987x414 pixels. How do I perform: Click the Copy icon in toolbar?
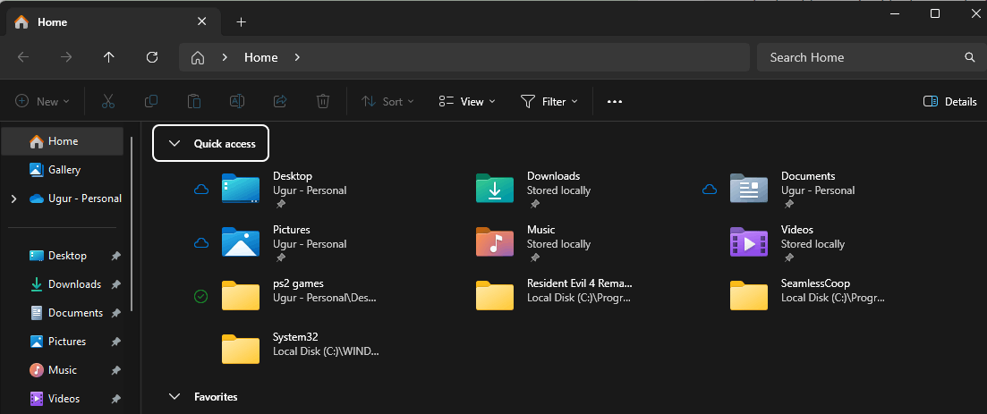click(x=151, y=101)
